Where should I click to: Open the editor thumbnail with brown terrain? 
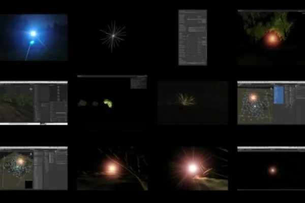[x=34, y=103]
